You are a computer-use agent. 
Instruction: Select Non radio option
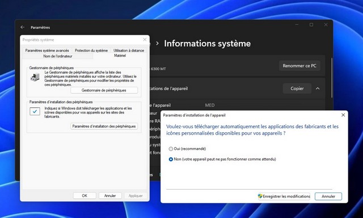coord(171,159)
